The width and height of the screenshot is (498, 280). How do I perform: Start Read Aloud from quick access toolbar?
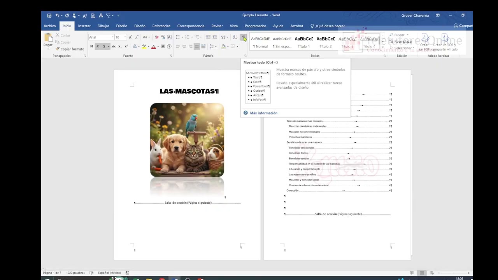point(84,16)
